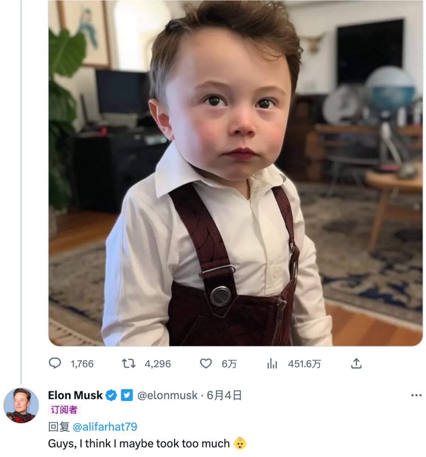This screenshot has height=457, width=426.
Task: Click the 1,766 reply count
Action: coord(82,364)
